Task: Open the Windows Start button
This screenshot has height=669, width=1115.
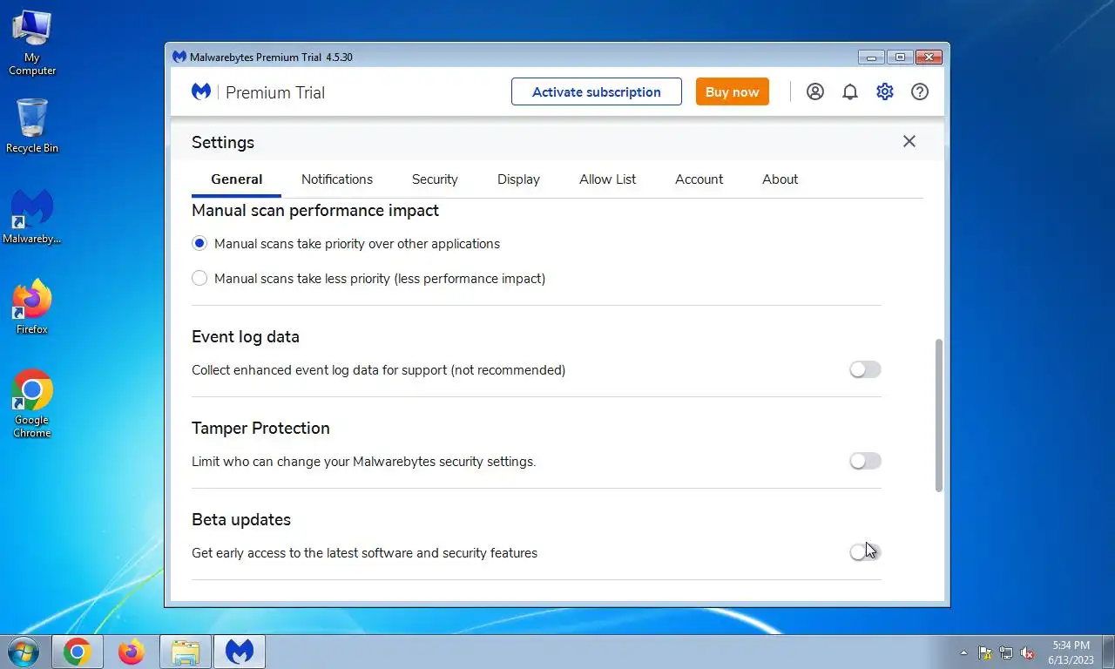Action: pos(22,652)
